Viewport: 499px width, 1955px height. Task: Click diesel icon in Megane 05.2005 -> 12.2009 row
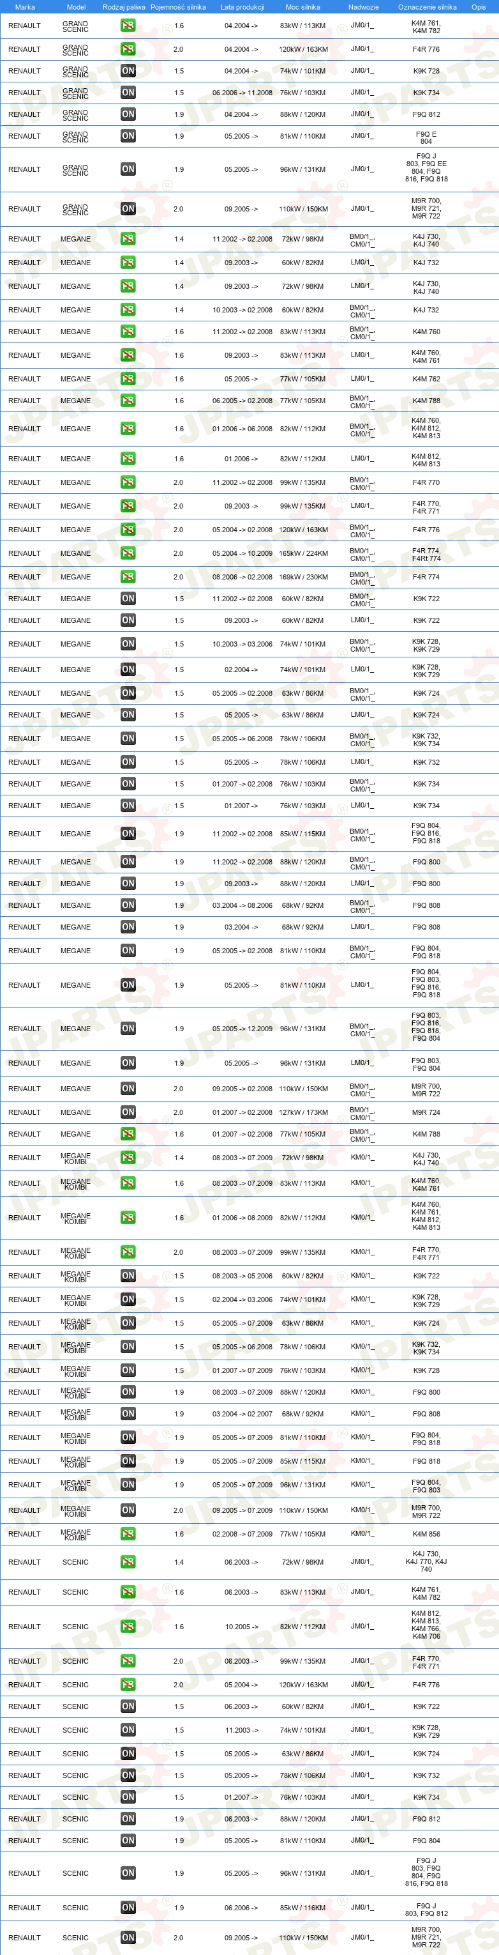128,1029
